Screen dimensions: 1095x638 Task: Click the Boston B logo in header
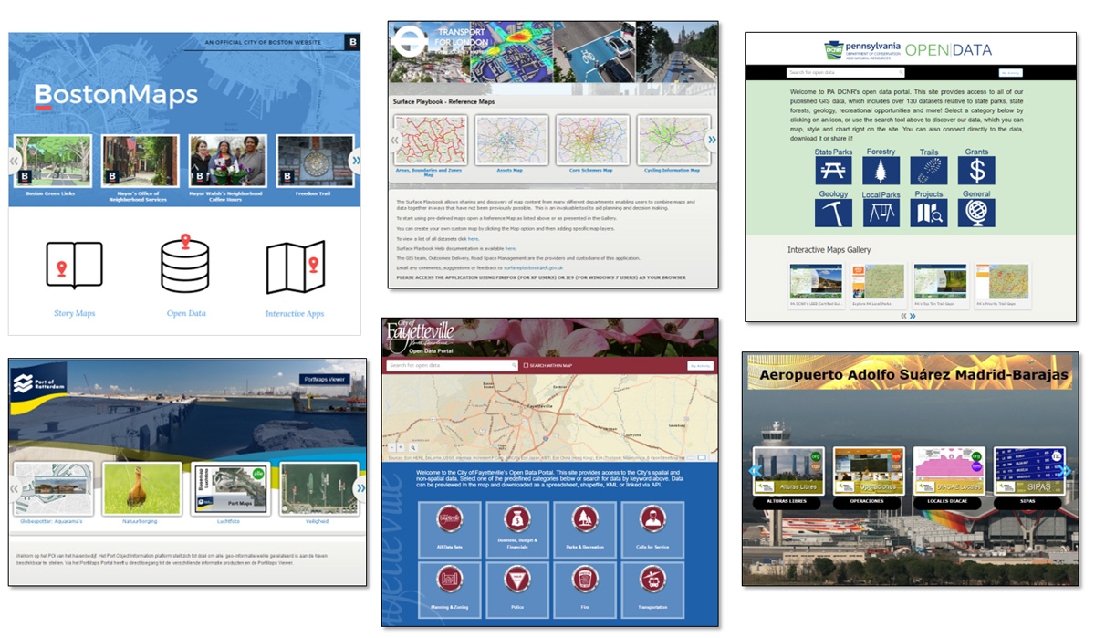[x=353, y=43]
